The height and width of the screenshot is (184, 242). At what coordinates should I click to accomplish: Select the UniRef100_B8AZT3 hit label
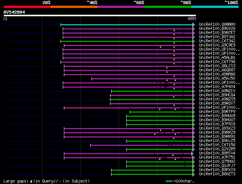217,174
